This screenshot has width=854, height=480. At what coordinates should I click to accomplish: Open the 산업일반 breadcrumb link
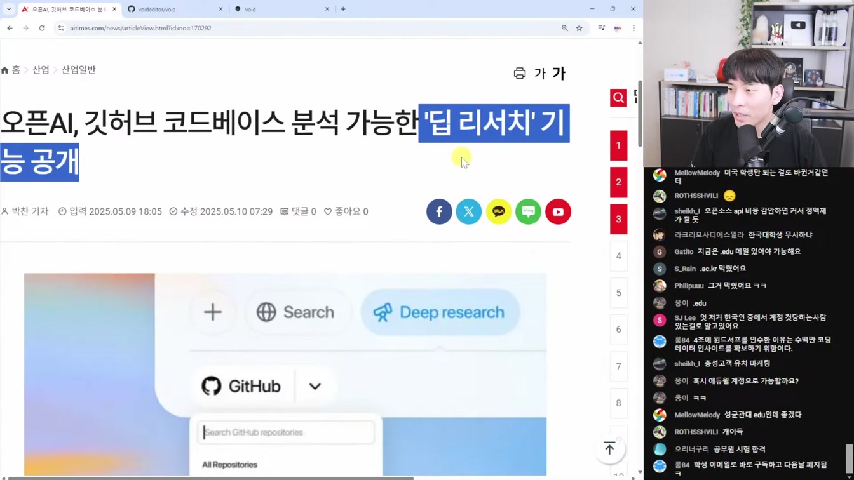[78, 70]
